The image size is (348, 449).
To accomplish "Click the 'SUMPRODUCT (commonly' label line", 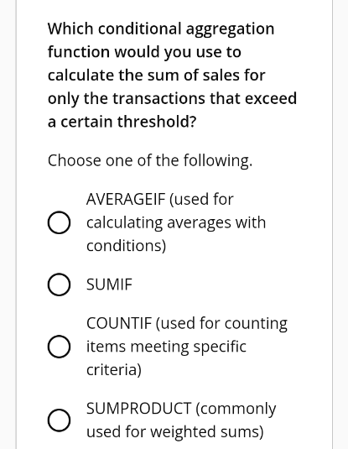I will pos(181,409).
